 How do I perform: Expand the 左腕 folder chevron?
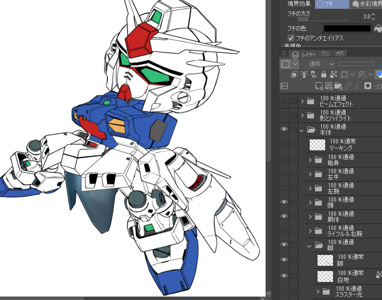pyautogui.click(x=310, y=188)
